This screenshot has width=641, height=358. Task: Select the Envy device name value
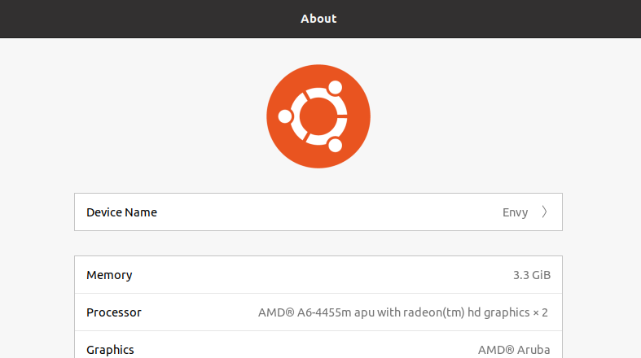click(515, 212)
